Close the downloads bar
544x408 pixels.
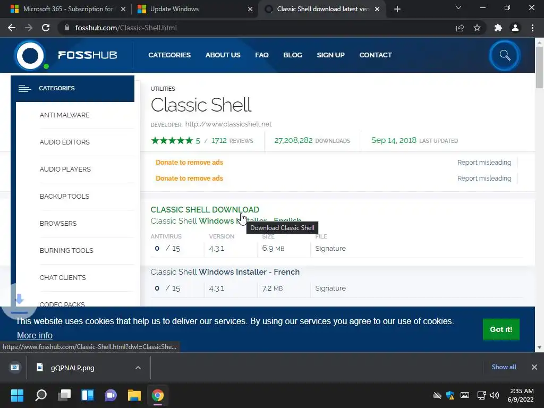coord(534,367)
